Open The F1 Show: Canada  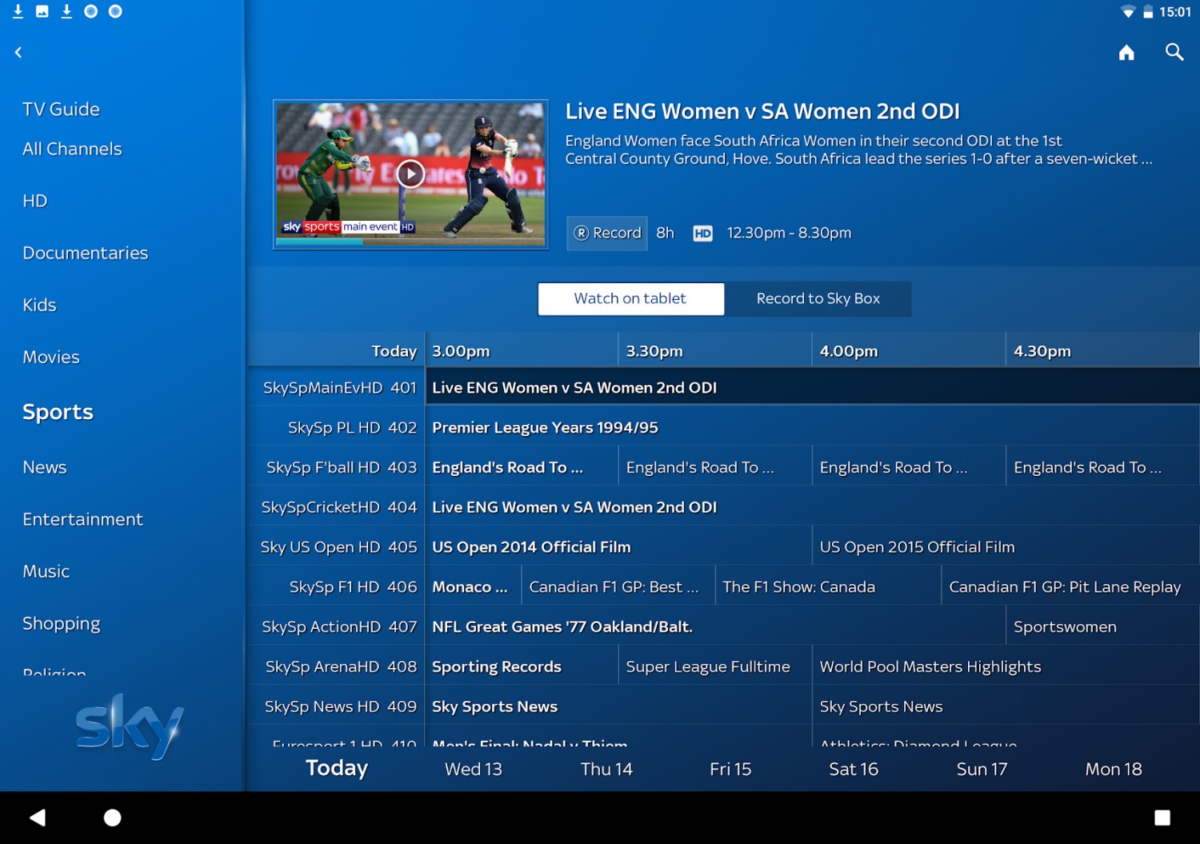pos(828,587)
